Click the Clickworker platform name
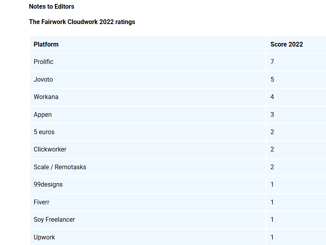The width and height of the screenshot is (326, 245). pos(50,149)
